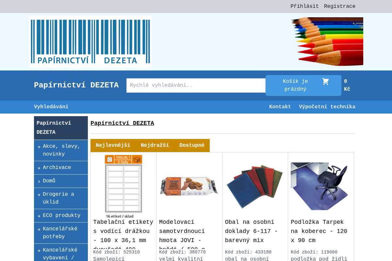Sort by Nejlevnější tab

113,146
